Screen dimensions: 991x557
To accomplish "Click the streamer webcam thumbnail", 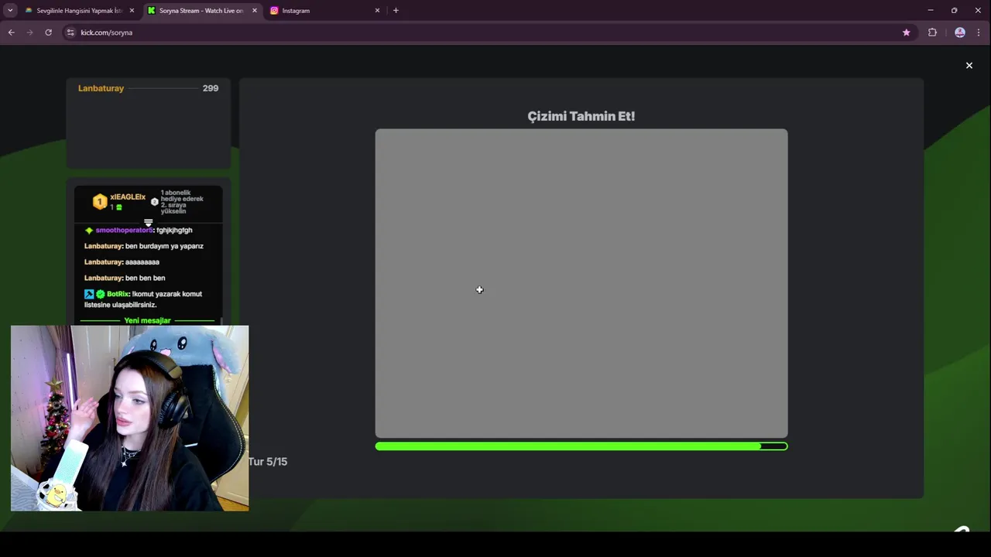I will tap(130, 418).
